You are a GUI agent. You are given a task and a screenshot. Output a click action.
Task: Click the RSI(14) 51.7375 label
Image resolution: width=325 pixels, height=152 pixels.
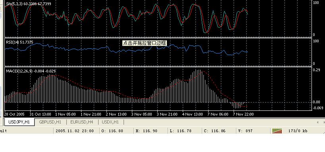tap(20, 42)
